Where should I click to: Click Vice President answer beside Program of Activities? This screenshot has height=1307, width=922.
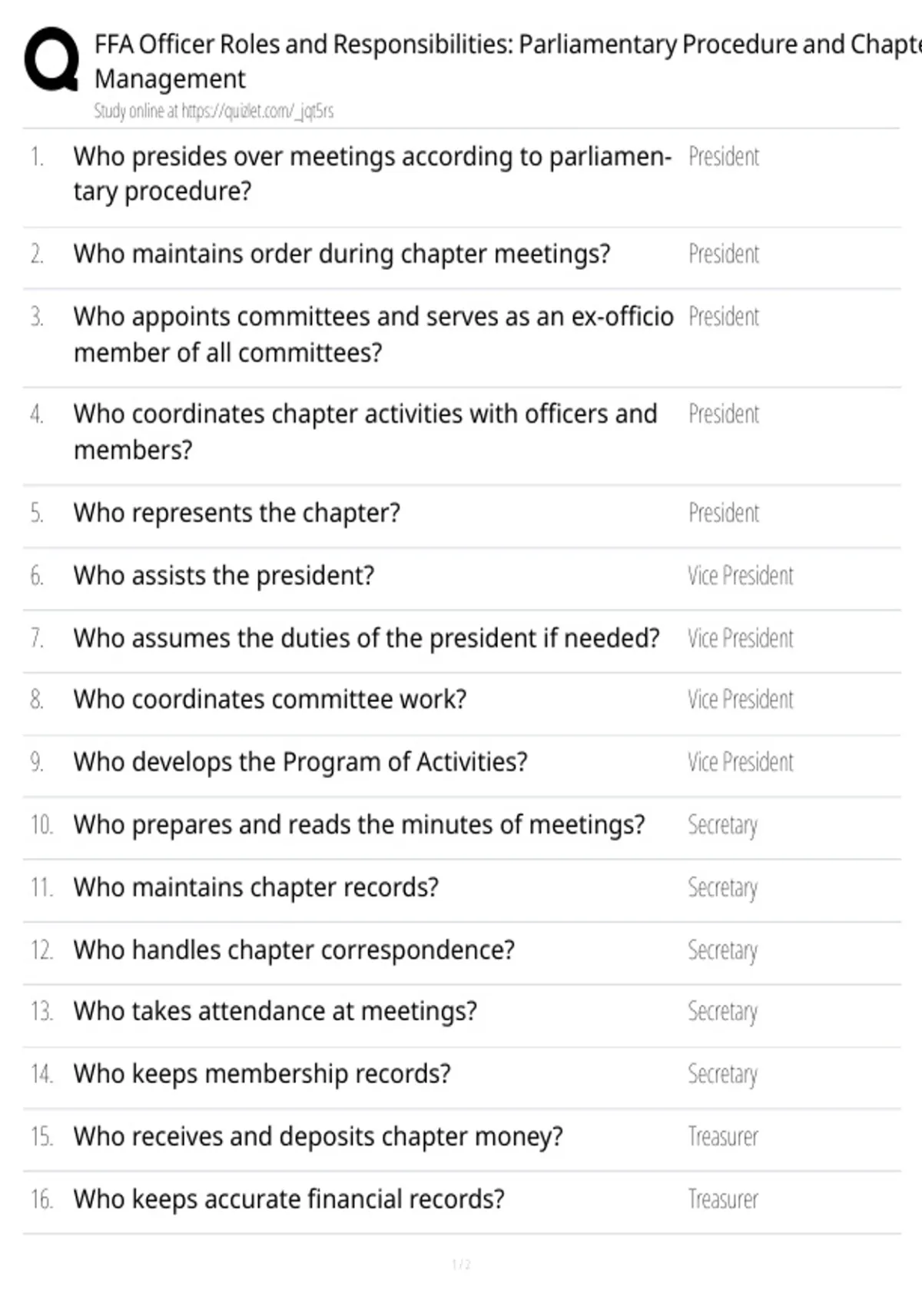pos(740,762)
